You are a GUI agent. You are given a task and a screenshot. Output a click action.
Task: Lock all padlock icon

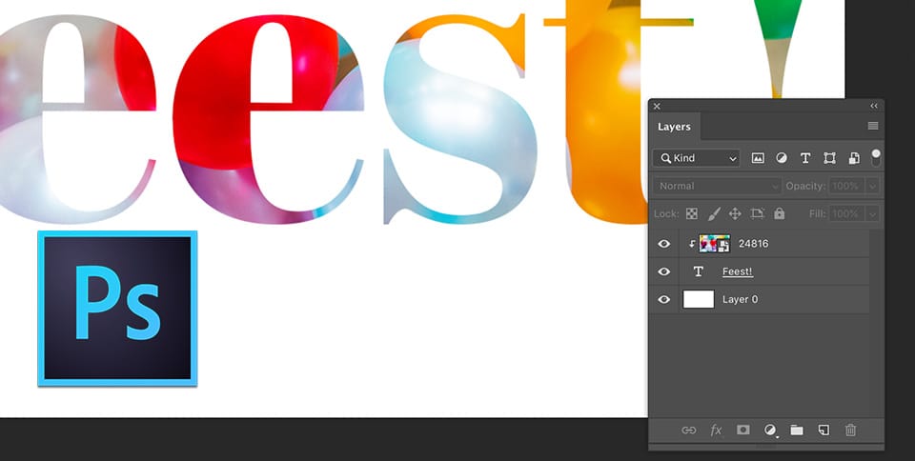[780, 214]
